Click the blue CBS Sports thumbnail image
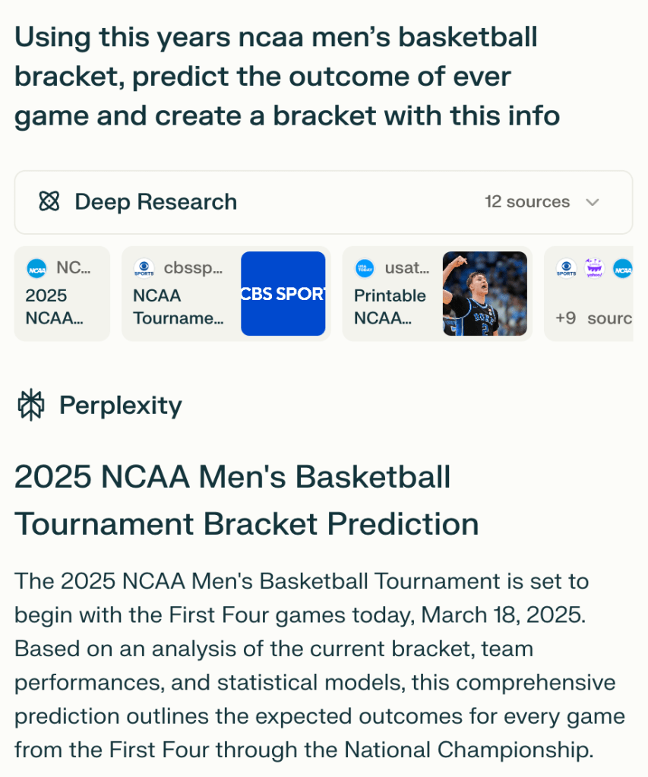Image resolution: width=648 pixels, height=777 pixels. pyautogui.click(x=283, y=293)
